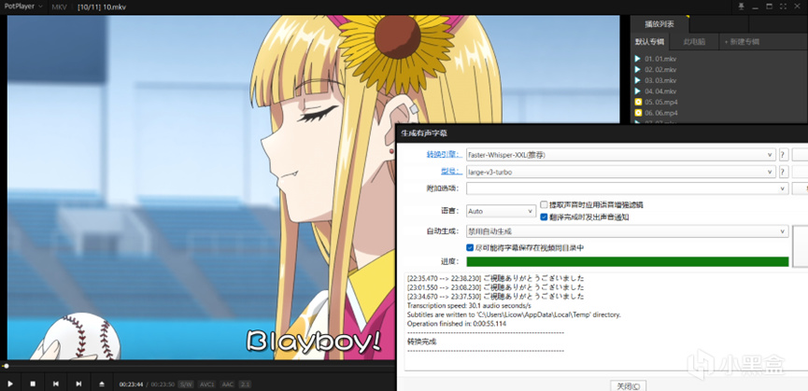This screenshot has height=391, width=808.
Task: Click the 'Subtitles are written to' log line
Action: 514,314
